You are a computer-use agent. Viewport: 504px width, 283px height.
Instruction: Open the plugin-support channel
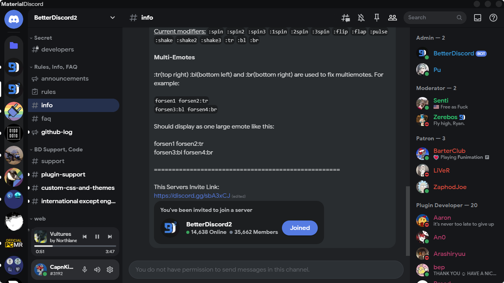click(63, 175)
